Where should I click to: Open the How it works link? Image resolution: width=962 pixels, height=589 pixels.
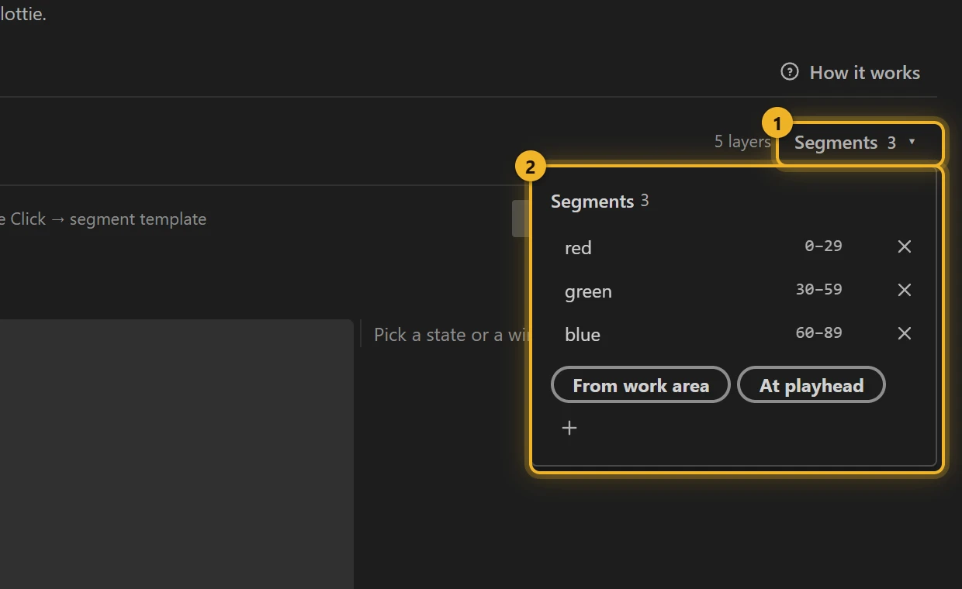pos(850,72)
